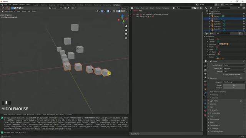Screen dimensions: 246x138
Task: Click the viewport navigation gizmo
Action: 123,19
